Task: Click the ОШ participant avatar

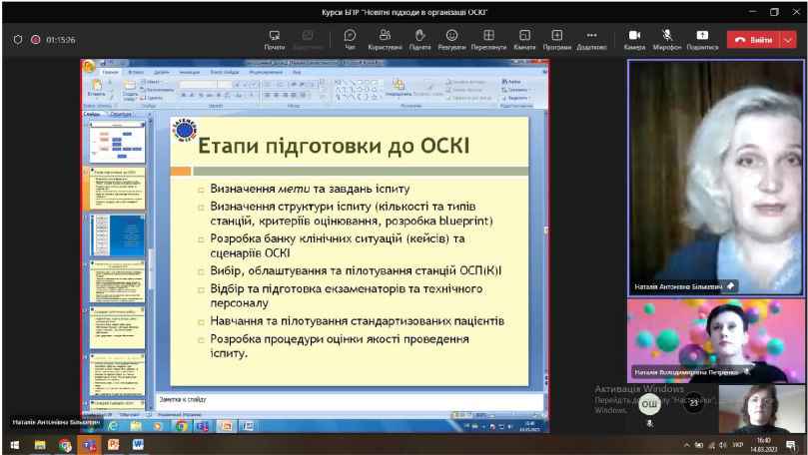Action: click(x=649, y=404)
